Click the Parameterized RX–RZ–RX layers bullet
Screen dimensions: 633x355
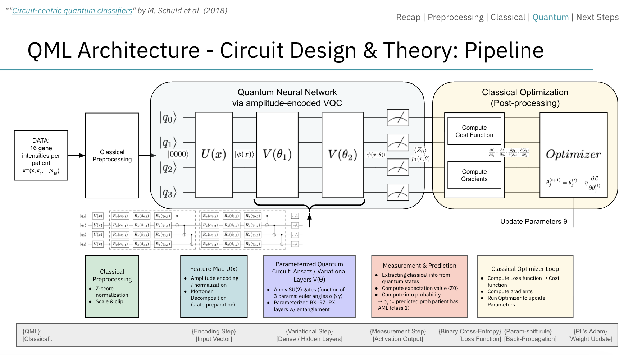pyautogui.click(x=304, y=306)
